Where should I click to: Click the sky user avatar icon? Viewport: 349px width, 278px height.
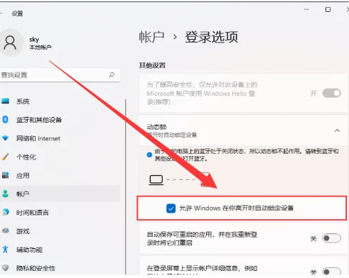(10, 43)
